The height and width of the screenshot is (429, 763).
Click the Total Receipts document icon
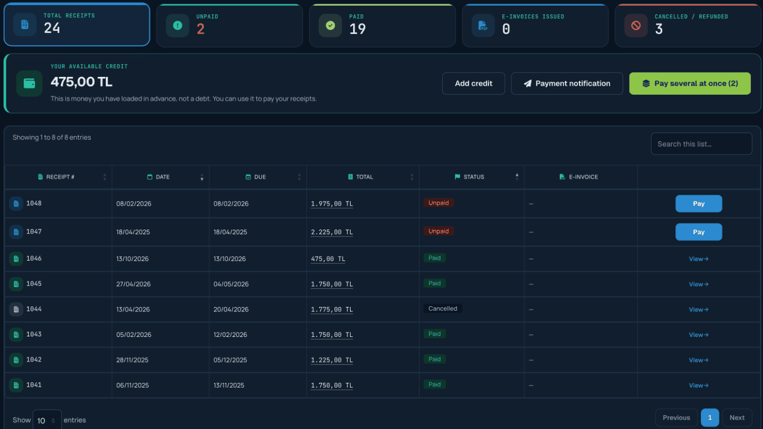coord(25,25)
